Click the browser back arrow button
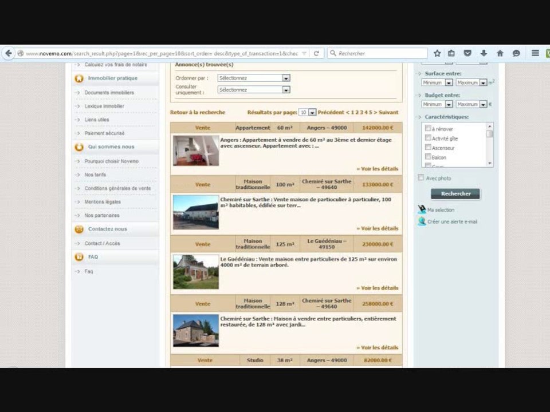 click(9, 53)
